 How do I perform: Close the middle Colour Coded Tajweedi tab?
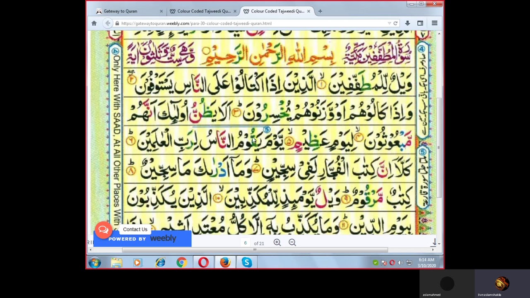tap(235, 11)
